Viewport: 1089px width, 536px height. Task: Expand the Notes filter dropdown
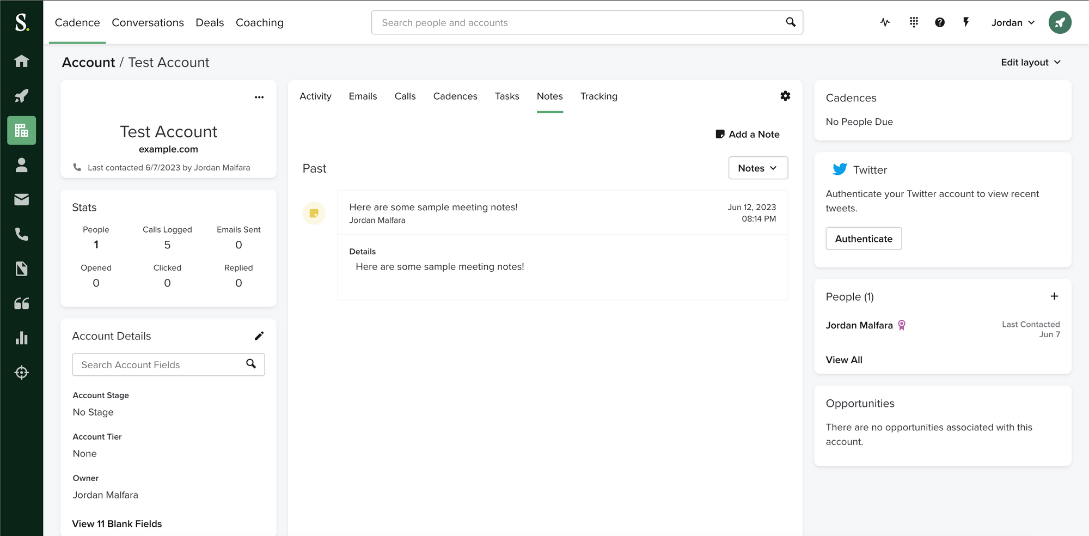pyautogui.click(x=757, y=168)
